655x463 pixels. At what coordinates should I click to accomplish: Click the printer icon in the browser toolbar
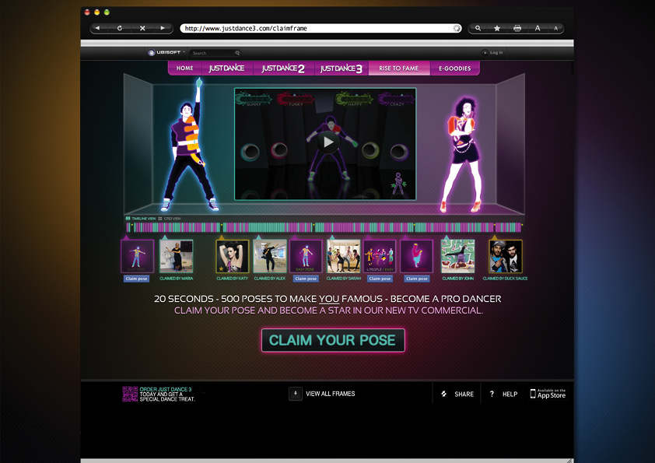click(x=517, y=28)
